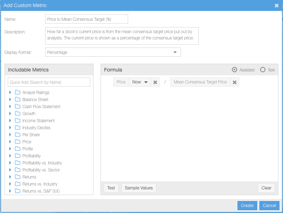Click the Profitability folder icon
Viewport: 283px width, 213px height.
(x=18, y=156)
